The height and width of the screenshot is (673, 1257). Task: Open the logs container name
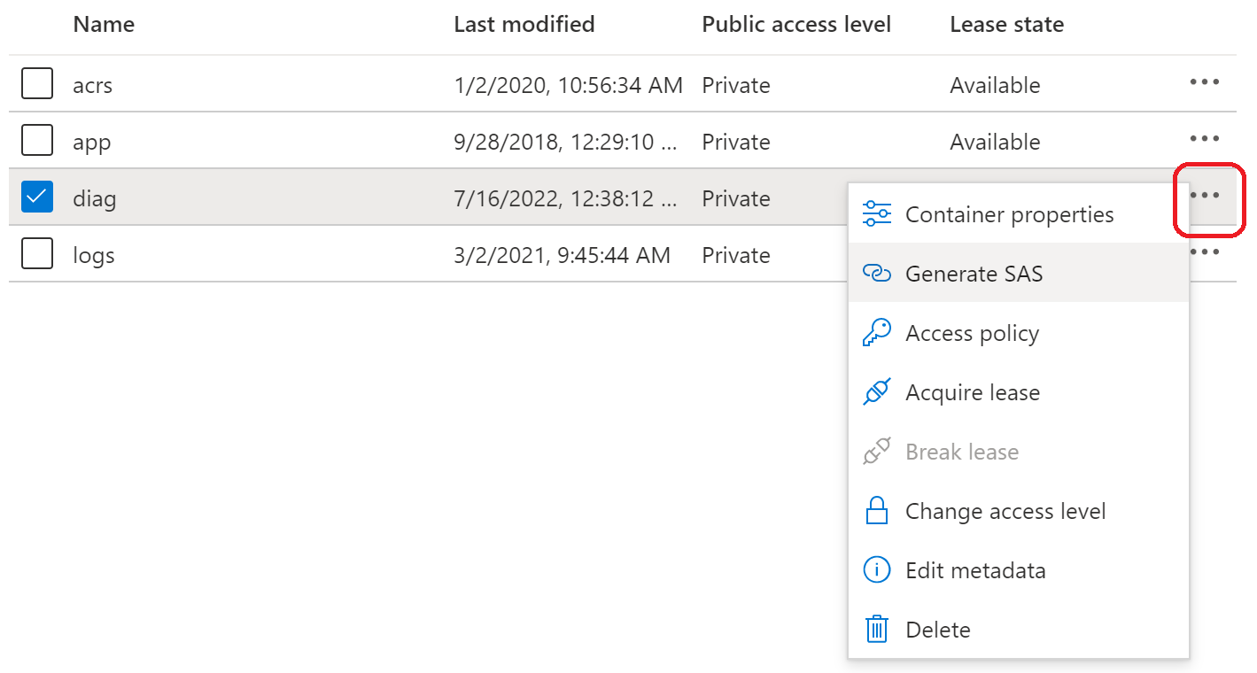(94, 256)
